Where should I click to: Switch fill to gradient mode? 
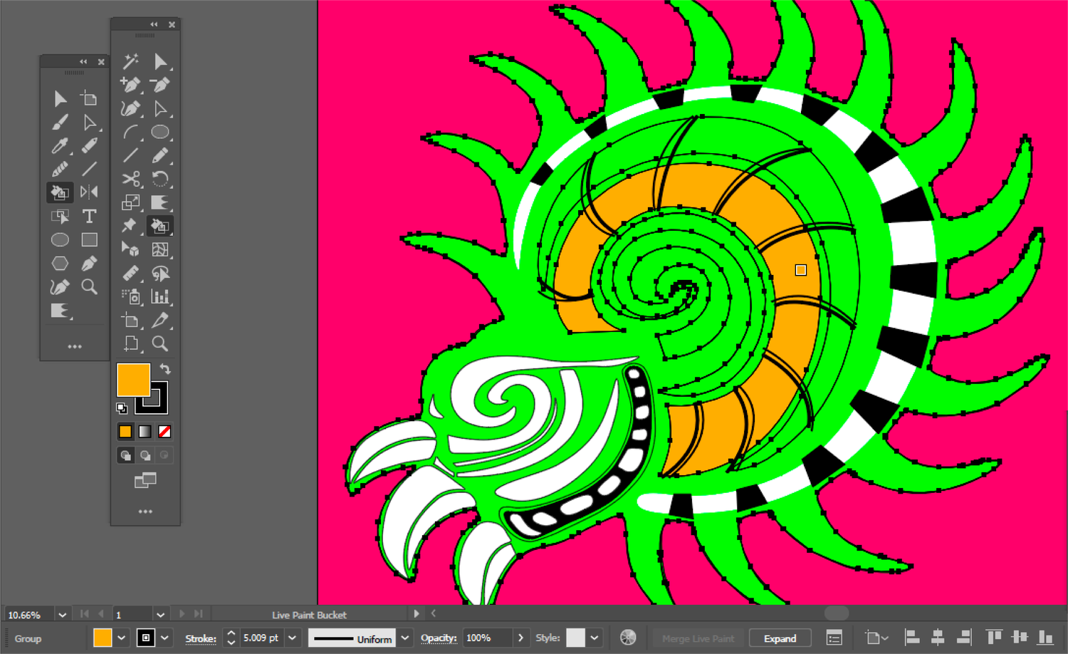[x=145, y=431]
